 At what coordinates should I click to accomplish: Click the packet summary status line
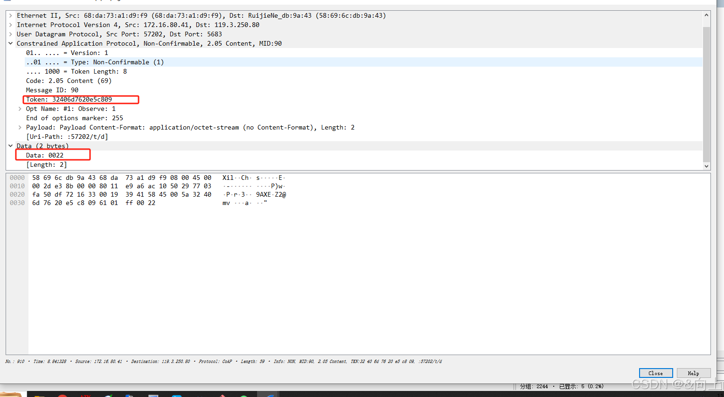click(223, 361)
